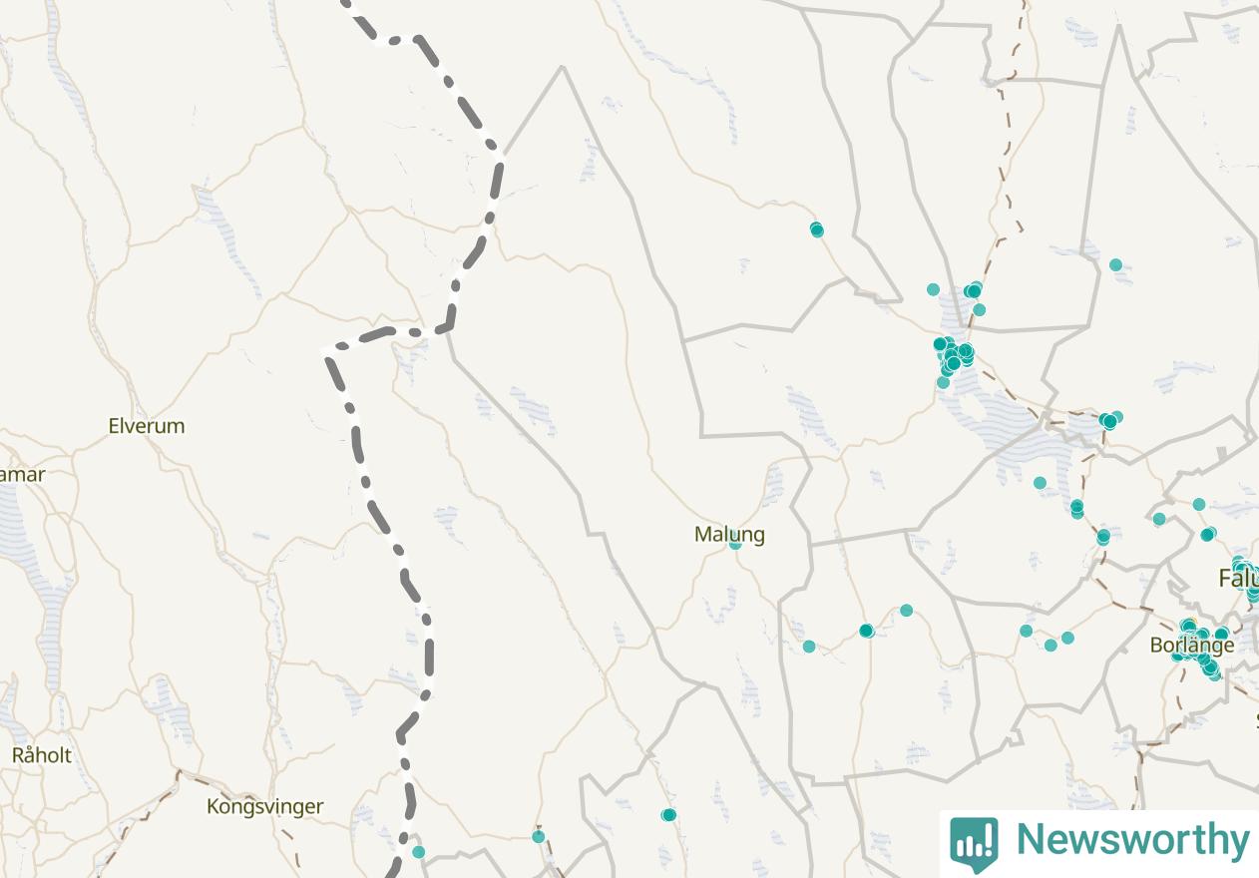Select the northernmost teal marker above Malung
Screen dimensions: 1259x878
pyautogui.click(x=816, y=229)
